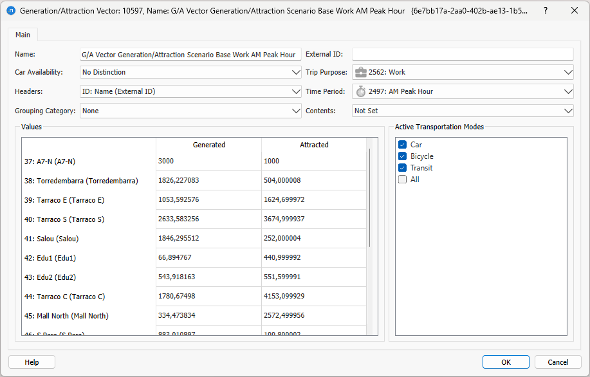The height and width of the screenshot is (377, 590).
Task: Switch to the Main tab
Action: point(23,35)
